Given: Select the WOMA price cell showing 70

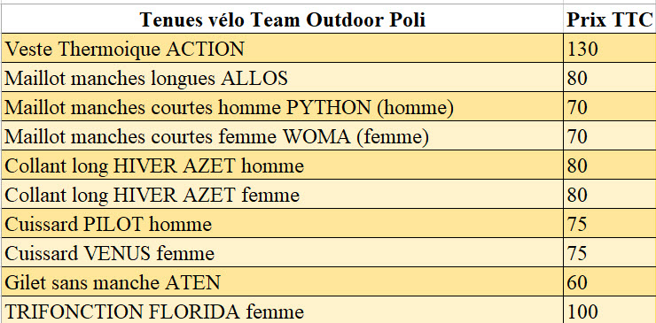Looking at the screenshot, I should [x=610, y=135].
